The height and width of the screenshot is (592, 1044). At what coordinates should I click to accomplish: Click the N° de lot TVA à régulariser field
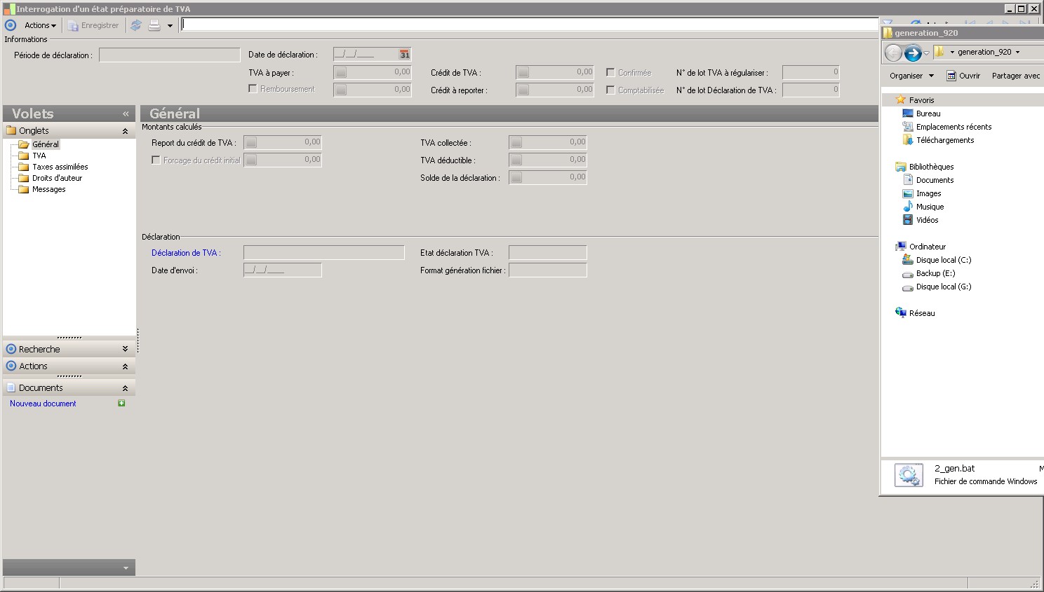811,72
